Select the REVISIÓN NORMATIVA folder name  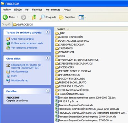pyautogui.click(x=71, y=94)
